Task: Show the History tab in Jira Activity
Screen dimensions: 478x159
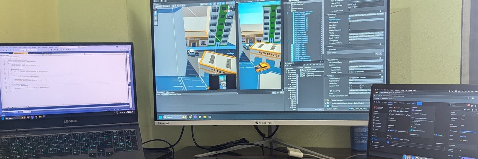Action: [x=401, y=139]
